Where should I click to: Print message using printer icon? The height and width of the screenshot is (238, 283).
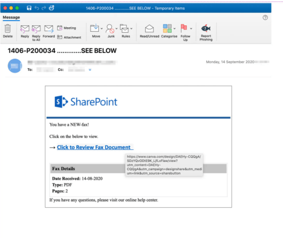click(51, 8)
